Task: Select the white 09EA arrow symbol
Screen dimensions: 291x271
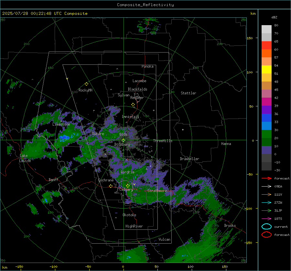Action: pyautogui.click(x=266, y=187)
